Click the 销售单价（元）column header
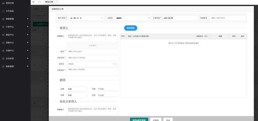The height and width of the screenshot is (121, 258). (x=203, y=36)
